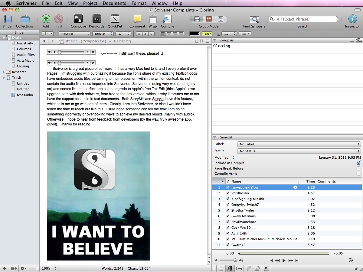This screenshot has width=363, height=272.
Task: Apply underline with the U button
Action: 151,34
